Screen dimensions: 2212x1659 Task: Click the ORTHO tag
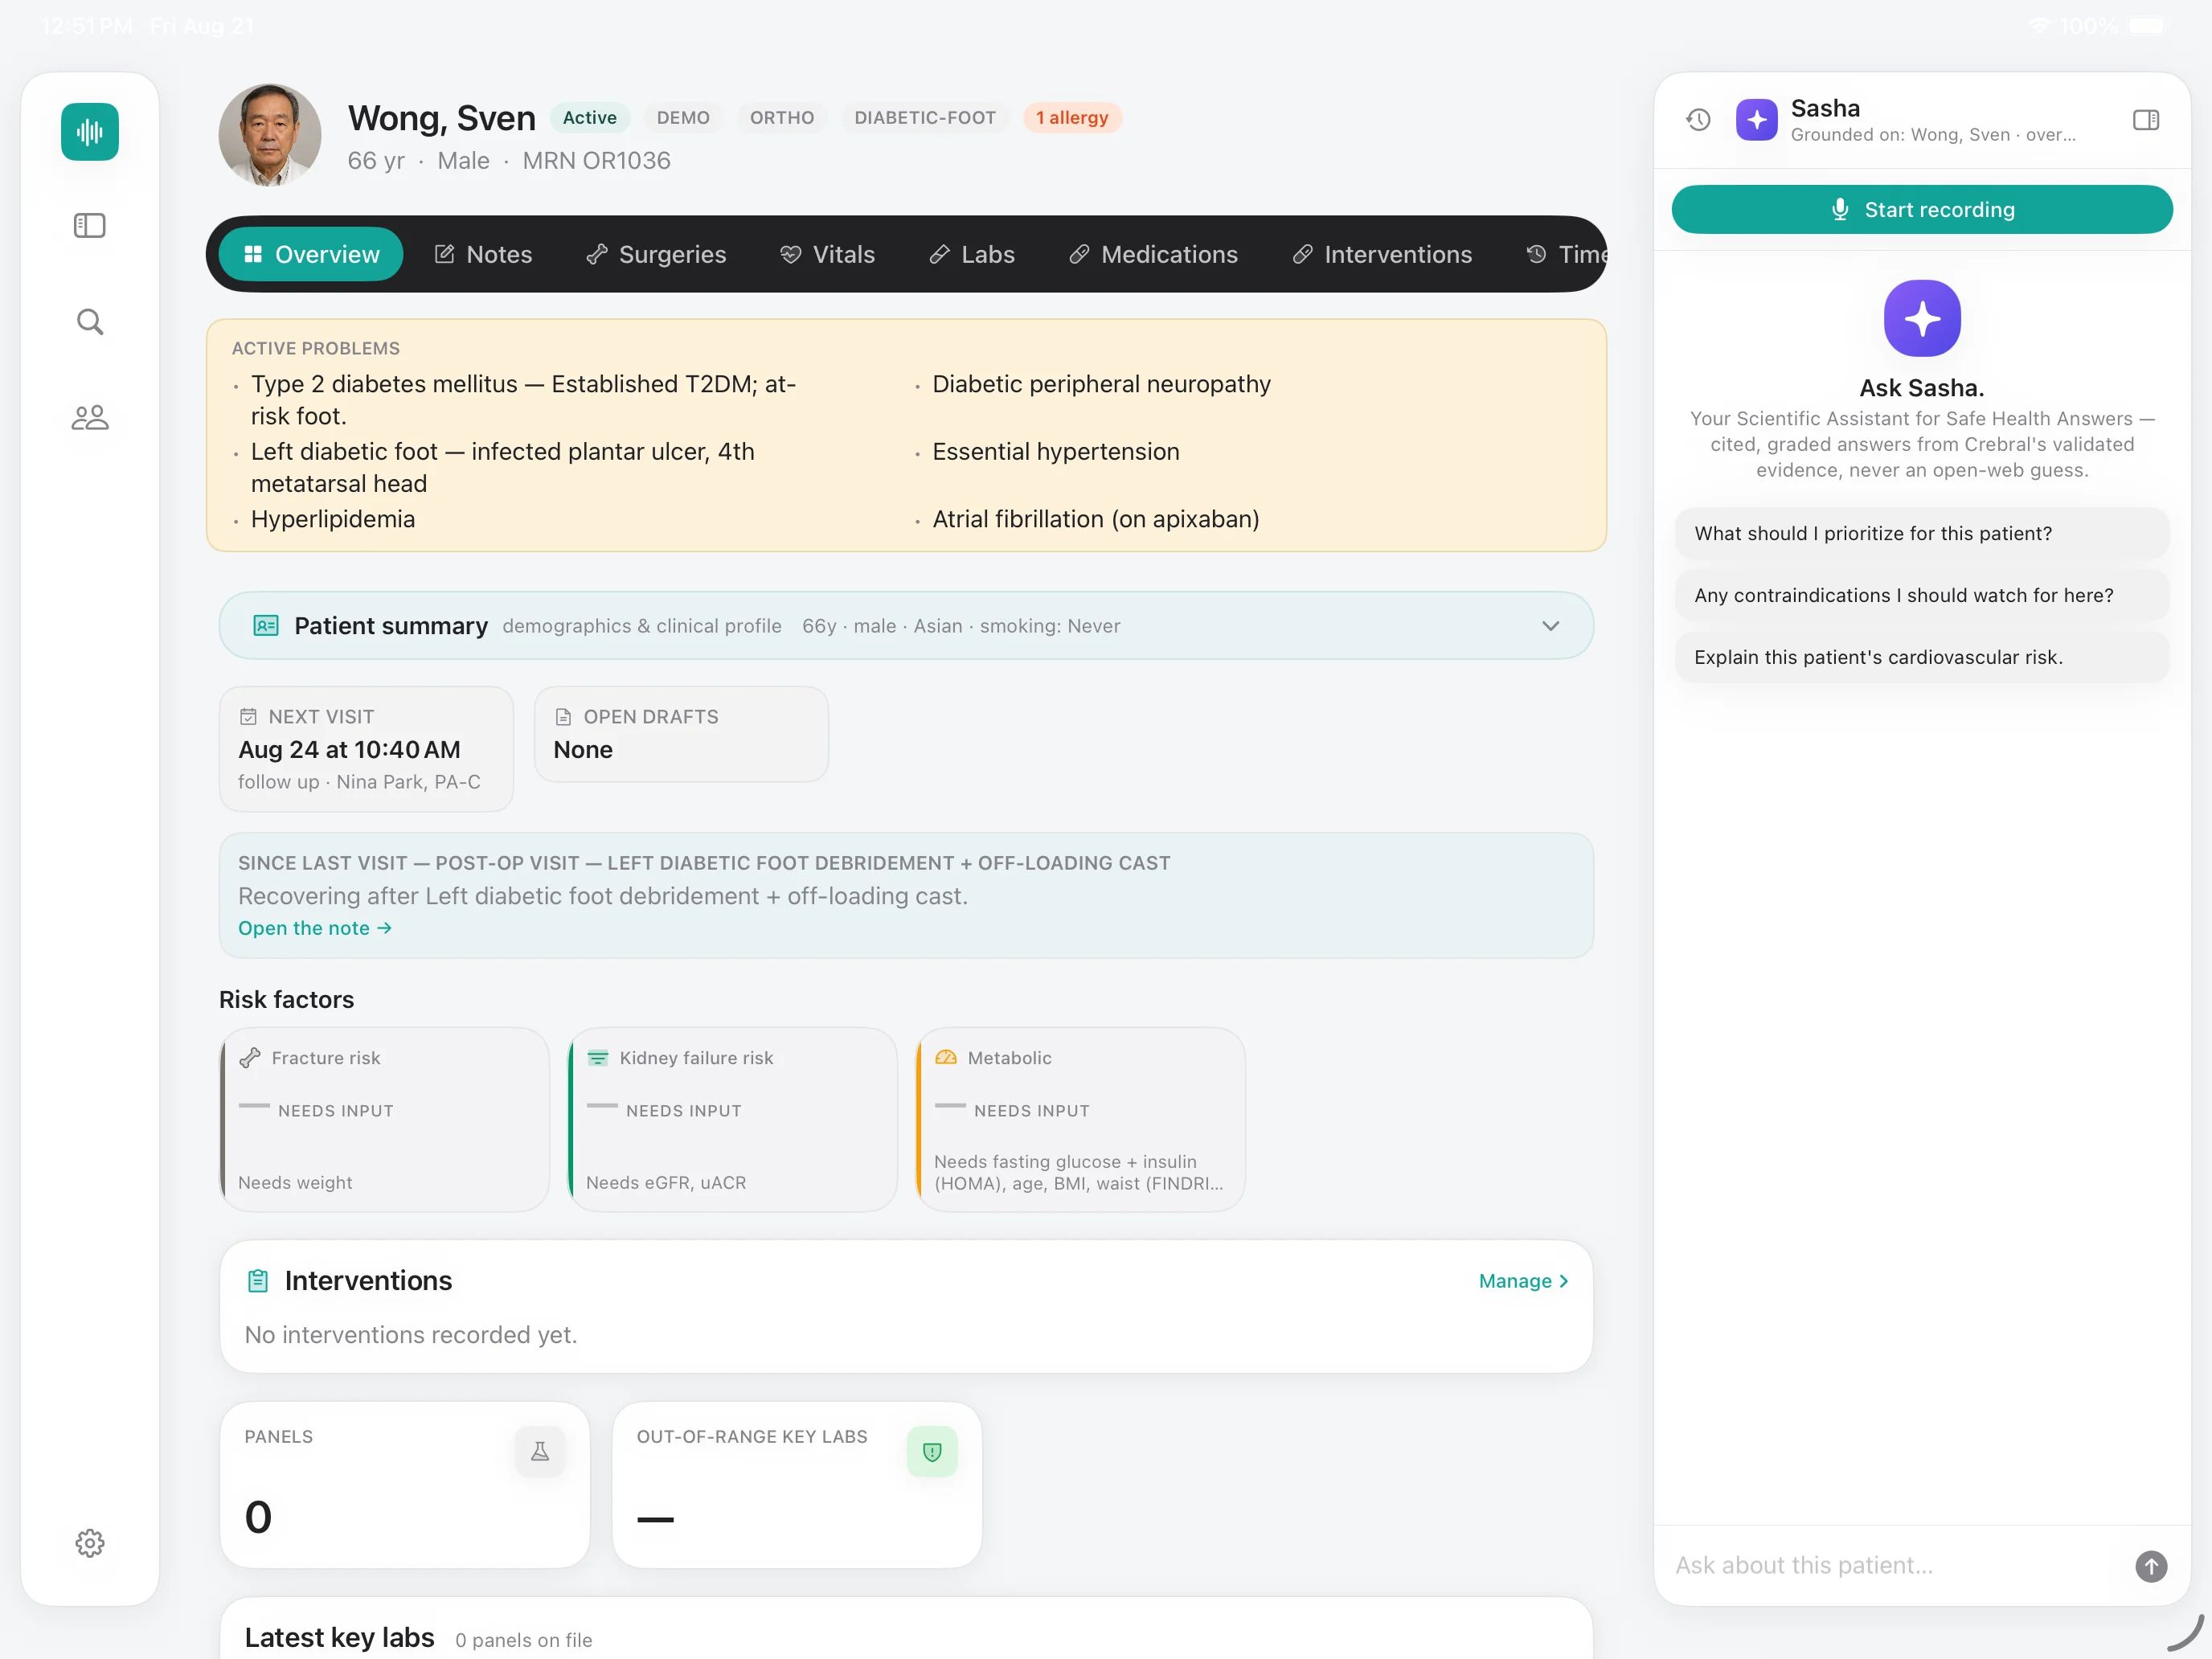[x=782, y=118]
